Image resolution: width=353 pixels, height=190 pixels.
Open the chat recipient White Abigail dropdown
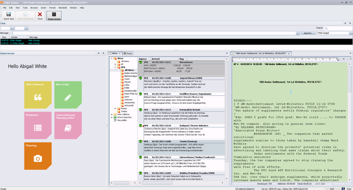pos(350,33)
